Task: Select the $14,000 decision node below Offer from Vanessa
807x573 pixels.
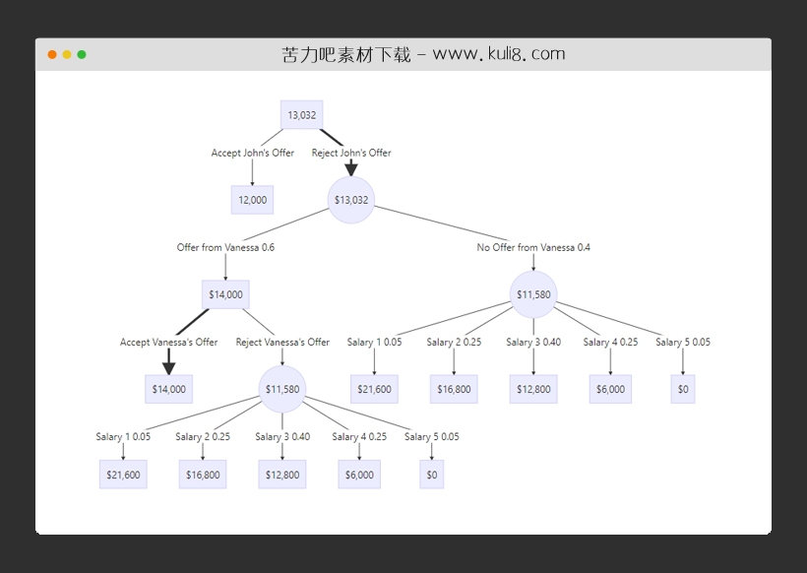Action: click(225, 294)
